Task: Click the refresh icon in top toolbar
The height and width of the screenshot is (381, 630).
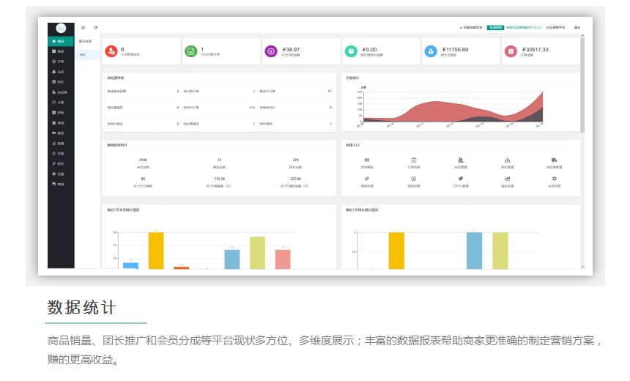Action: 95,27
